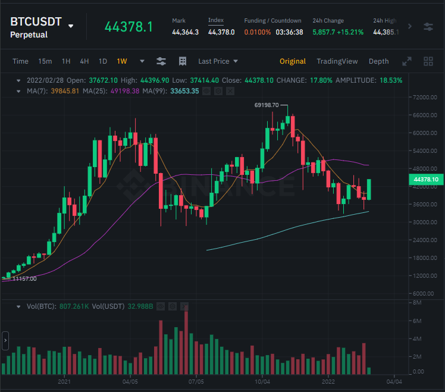Open preferences sliders icon in header
This screenshot has height=392, width=445.
pos(428,27)
